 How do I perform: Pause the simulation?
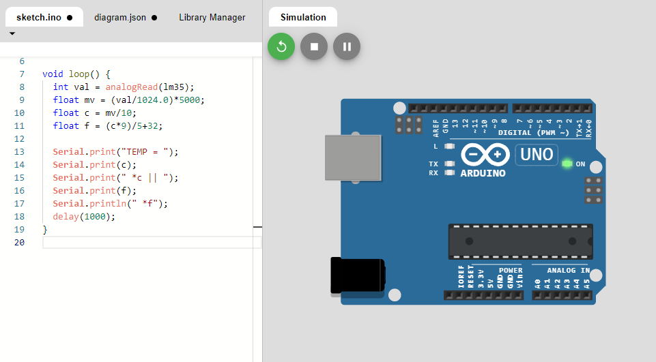pos(346,46)
